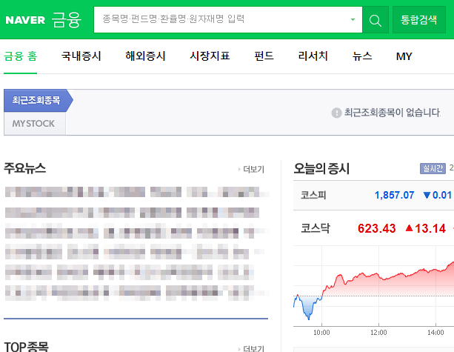Open the 금융 home logo link
Viewport: 454px width, 352px height.
[67, 19]
